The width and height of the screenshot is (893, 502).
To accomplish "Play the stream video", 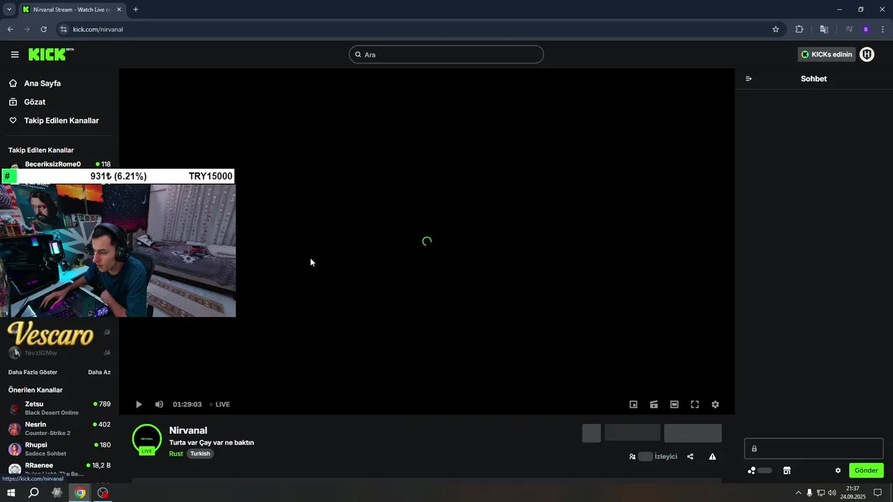I will point(139,404).
